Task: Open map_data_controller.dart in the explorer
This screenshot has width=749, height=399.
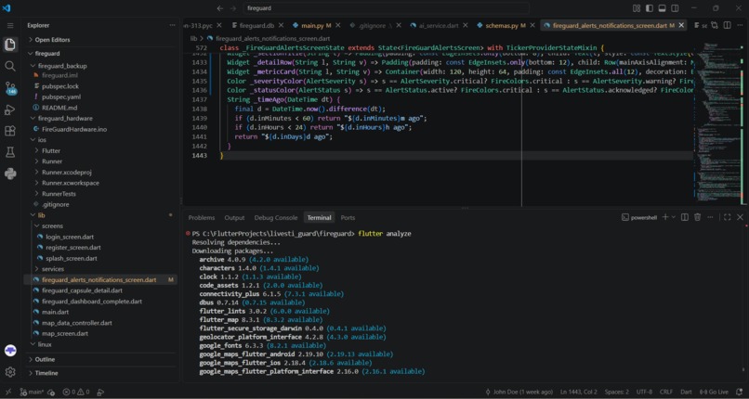Action: (76, 323)
